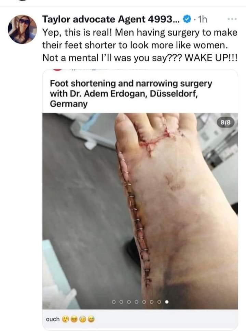Select the second carousel dot indicator
246x331 pixels.
122,302
